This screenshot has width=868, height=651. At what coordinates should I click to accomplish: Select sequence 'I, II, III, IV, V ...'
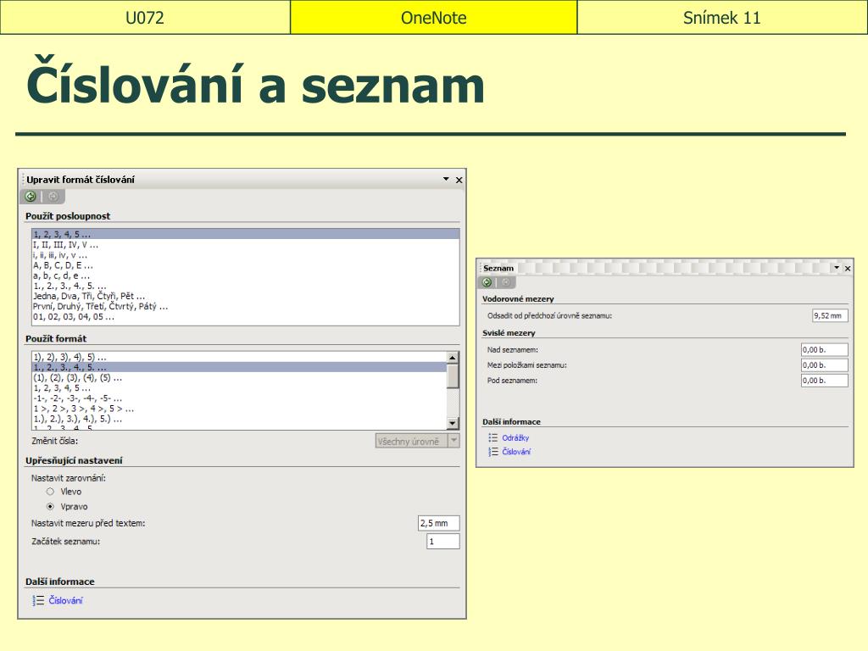(246, 245)
